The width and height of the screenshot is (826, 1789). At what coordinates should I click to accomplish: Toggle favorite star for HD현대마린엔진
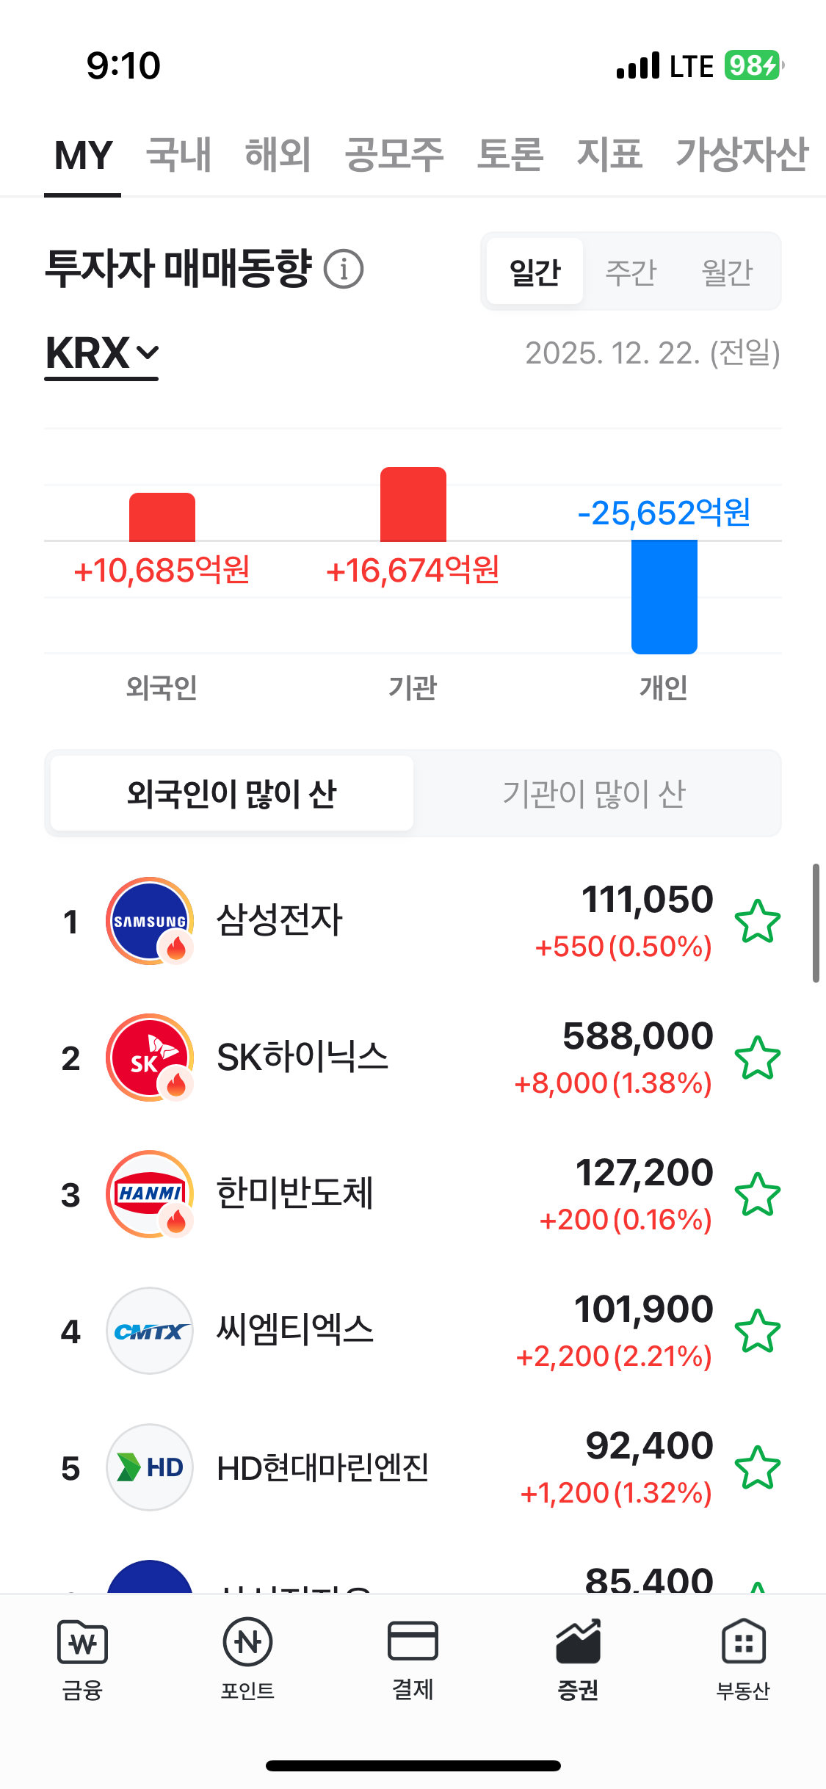point(757,1468)
